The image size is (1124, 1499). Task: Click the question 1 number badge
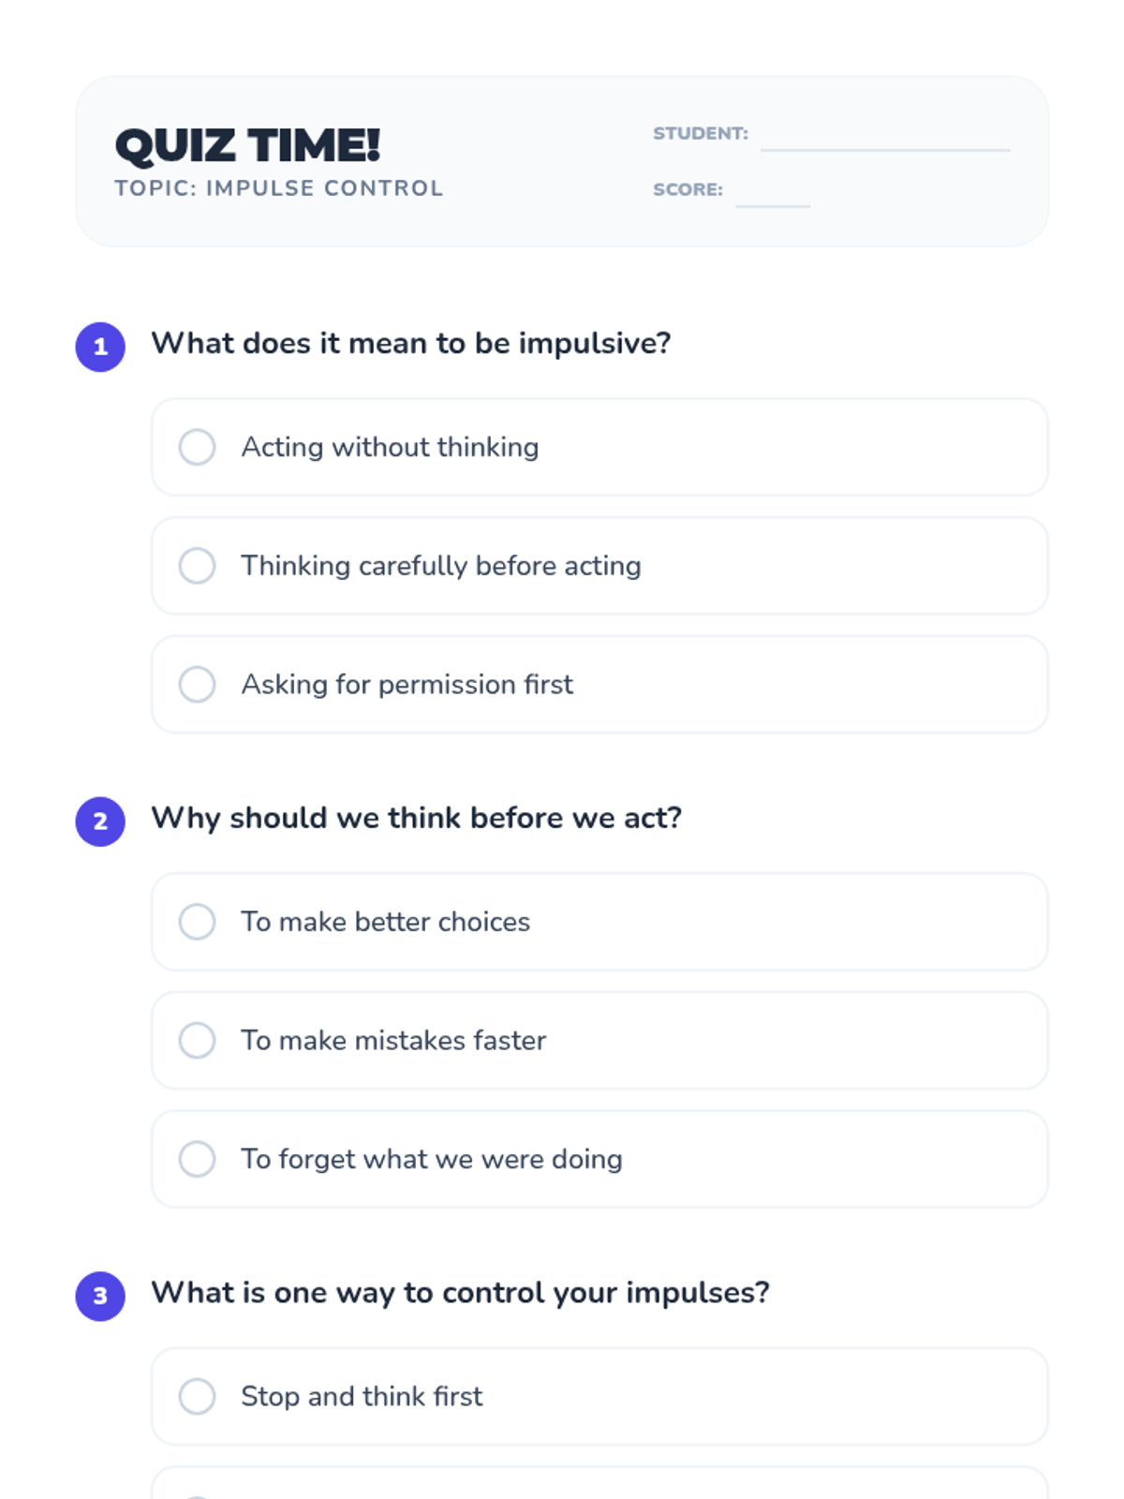click(100, 347)
